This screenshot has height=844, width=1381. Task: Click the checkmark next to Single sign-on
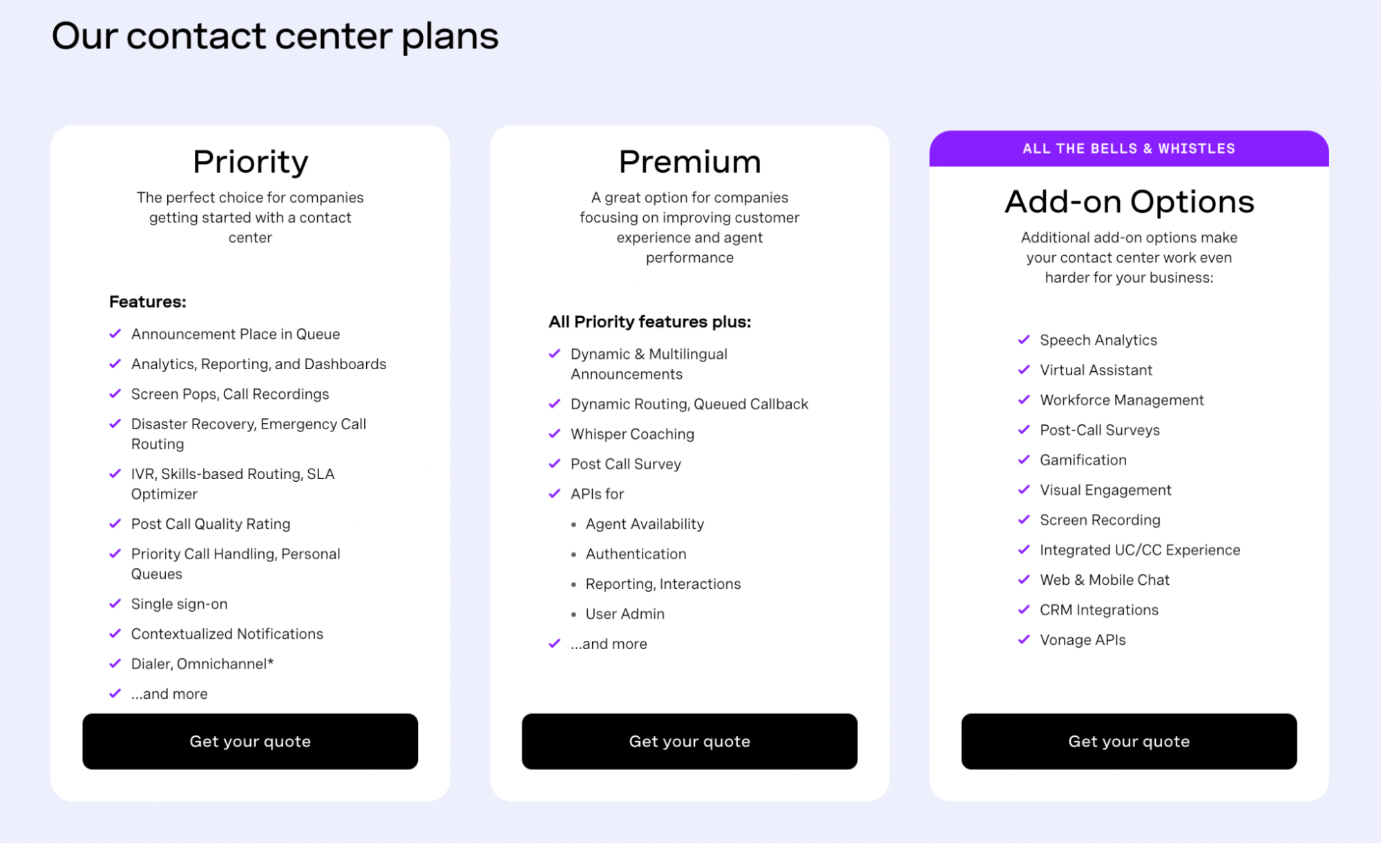[x=115, y=603]
